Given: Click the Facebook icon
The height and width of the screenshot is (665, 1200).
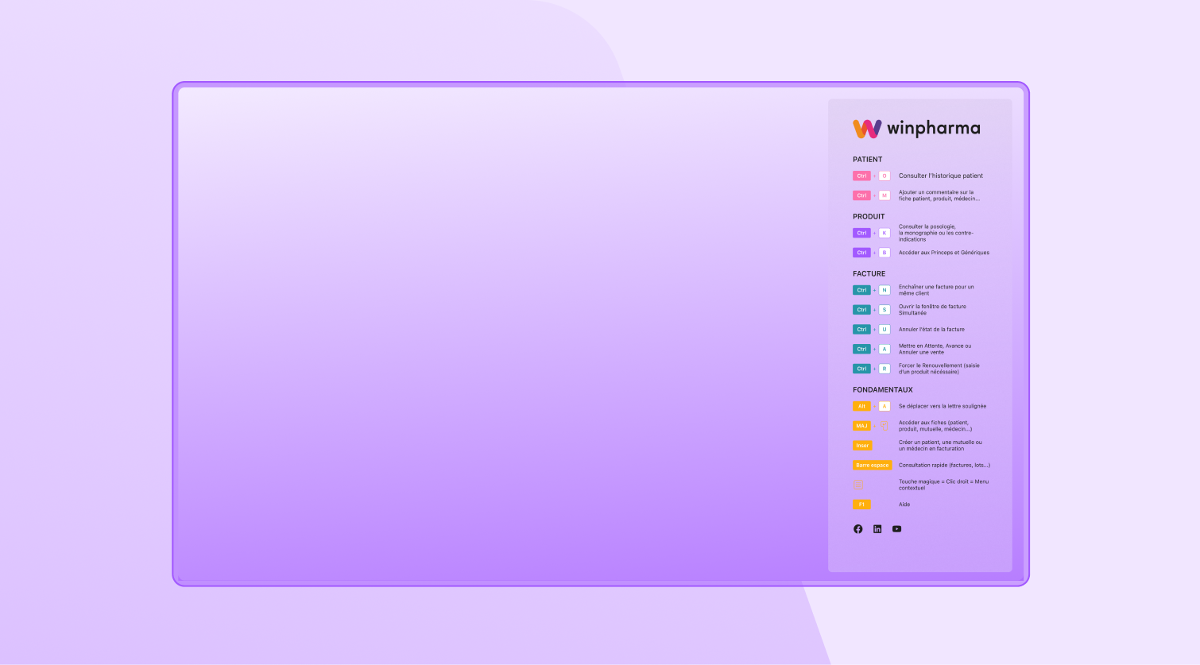Looking at the screenshot, I should (x=857, y=529).
